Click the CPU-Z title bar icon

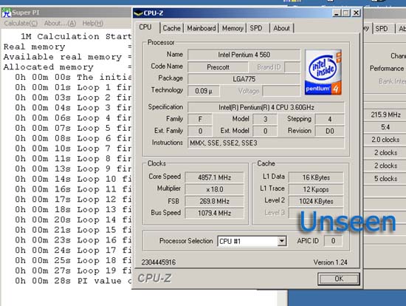(x=138, y=13)
